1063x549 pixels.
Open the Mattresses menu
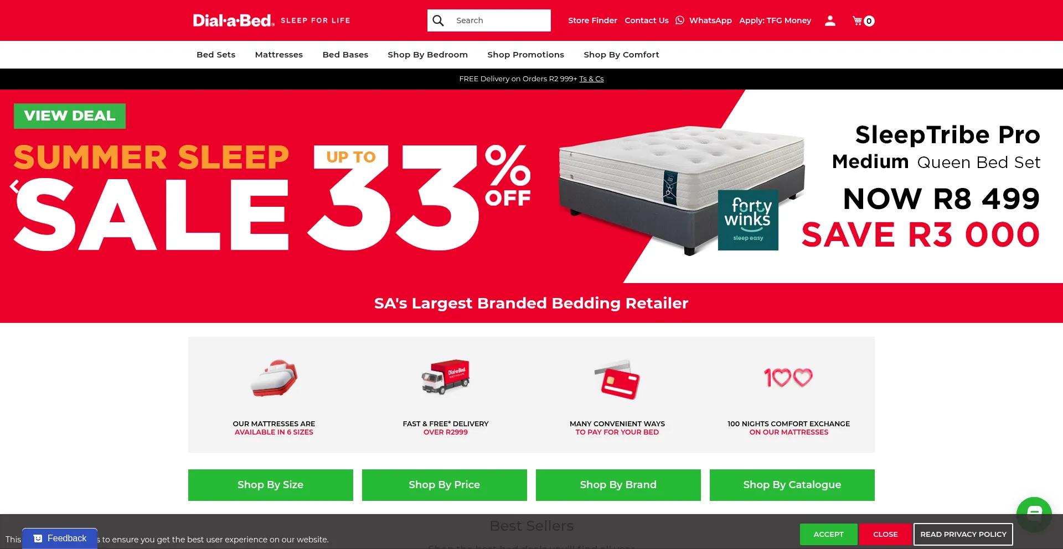(x=279, y=55)
